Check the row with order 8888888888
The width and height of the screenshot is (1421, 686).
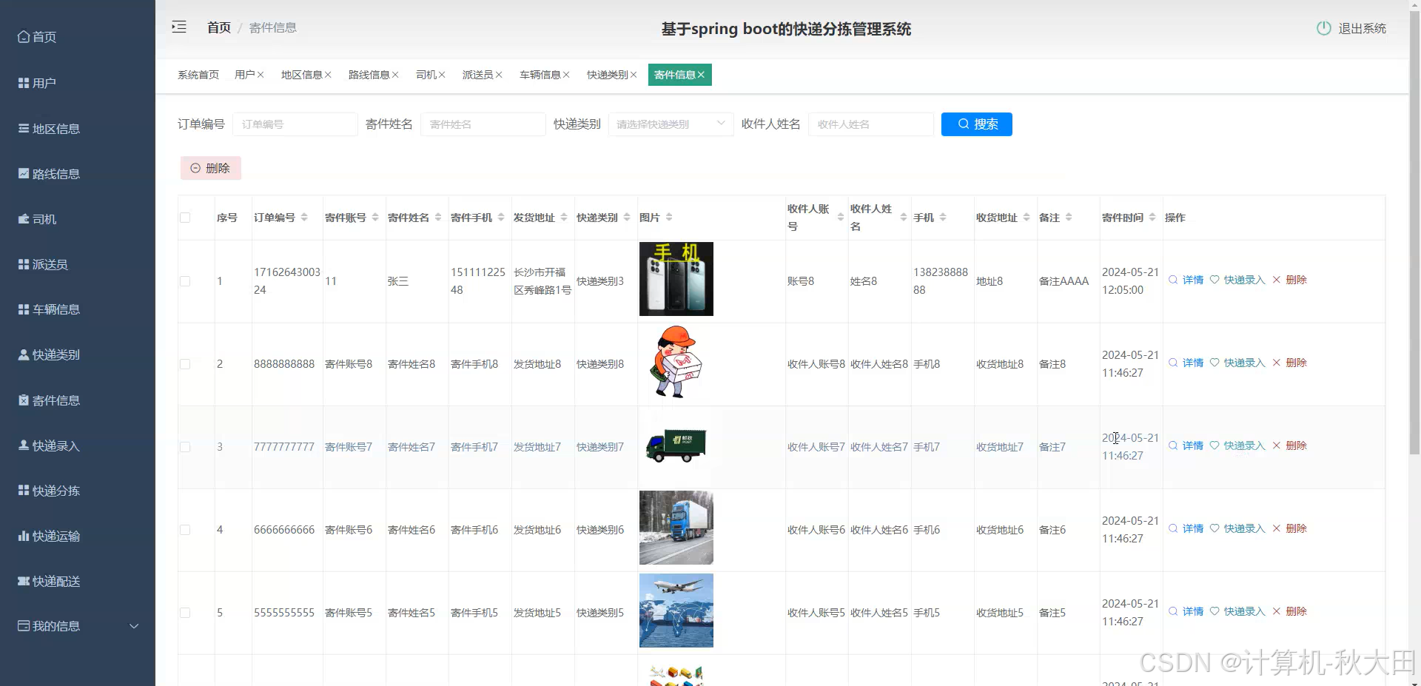(x=185, y=364)
